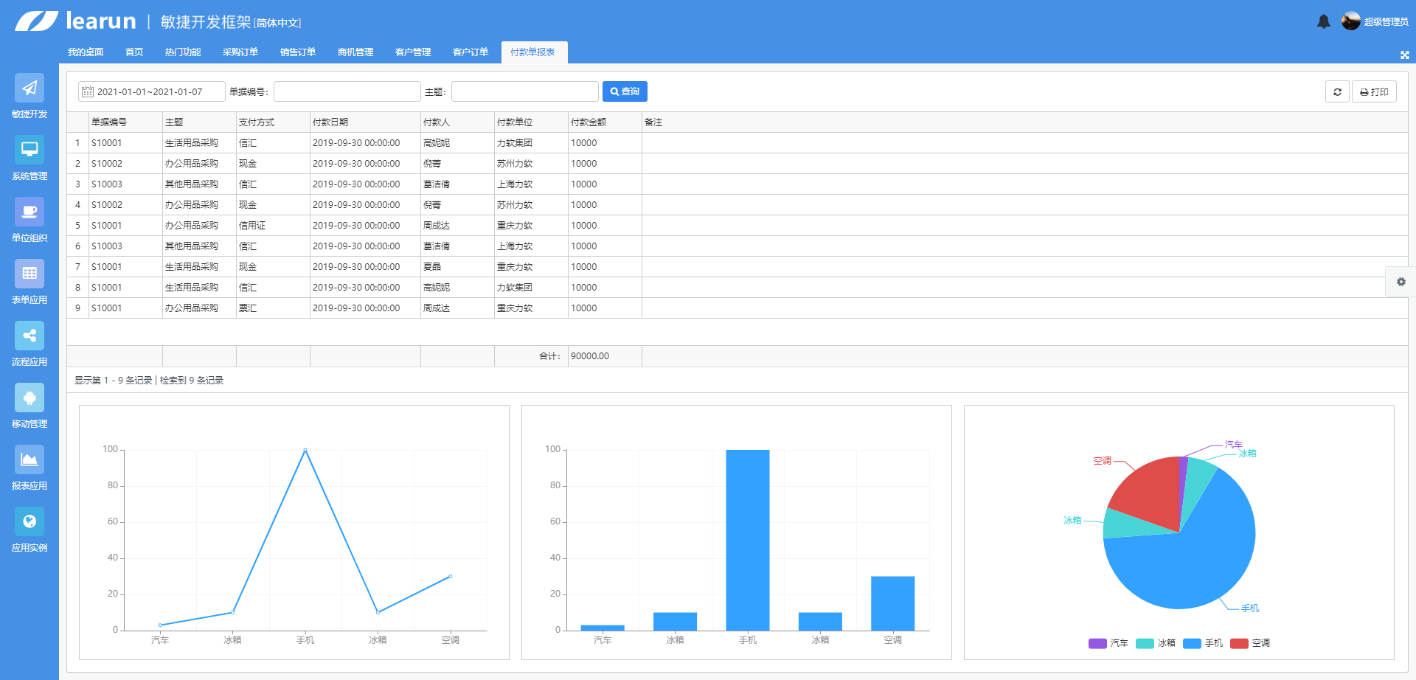Click the 单据编号 input field
Viewport: 1416px width, 680px height.
pyautogui.click(x=347, y=91)
